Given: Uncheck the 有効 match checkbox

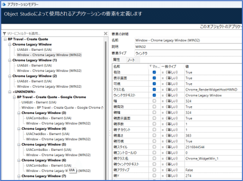Looking at the screenshot, I should 154,72.
